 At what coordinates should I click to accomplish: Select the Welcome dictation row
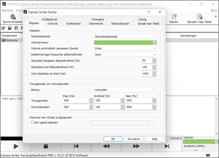tap(12, 40)
